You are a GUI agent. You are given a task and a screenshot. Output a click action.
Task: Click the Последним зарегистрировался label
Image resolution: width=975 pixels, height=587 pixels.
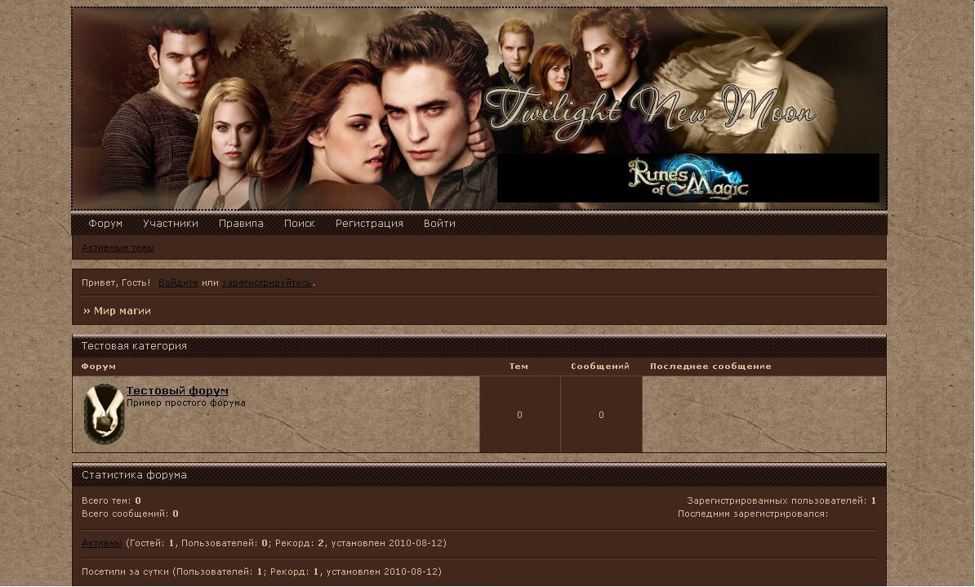[752, 514]
